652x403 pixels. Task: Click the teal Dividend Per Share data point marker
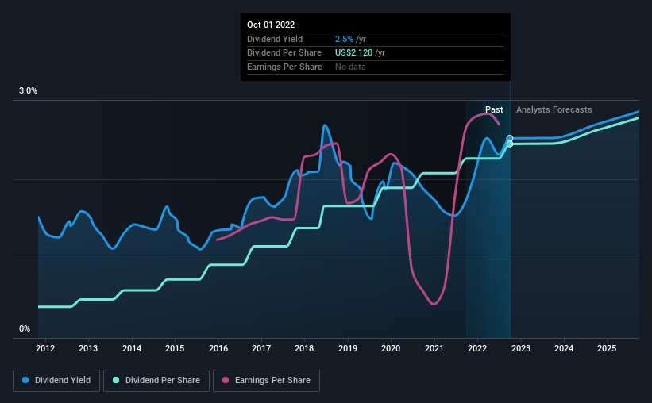pos(509,144)
